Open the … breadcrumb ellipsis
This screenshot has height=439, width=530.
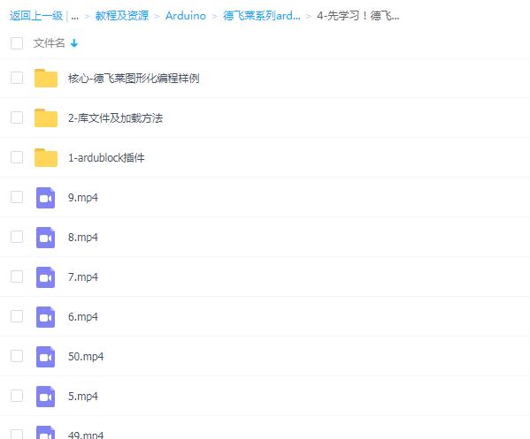[x=75, y=16]
